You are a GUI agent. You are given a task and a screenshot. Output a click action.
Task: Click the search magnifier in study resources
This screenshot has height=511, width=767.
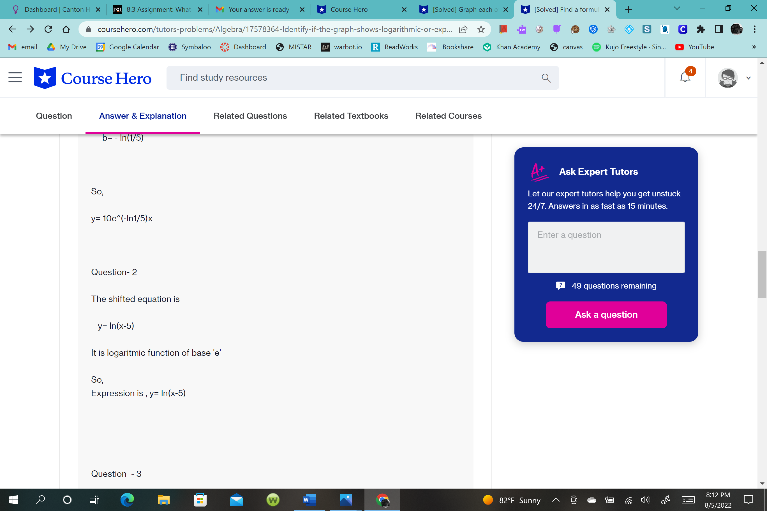click(x=546, y=78)
